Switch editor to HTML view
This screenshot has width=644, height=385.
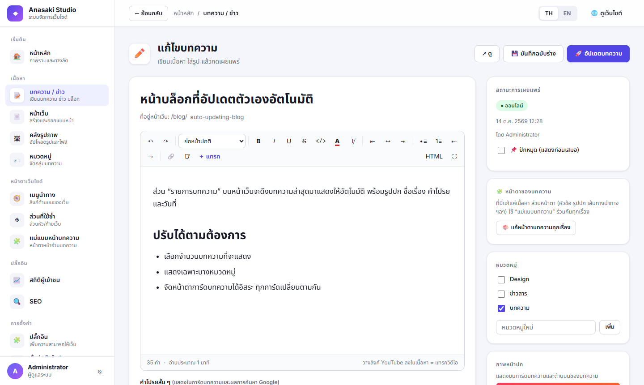point(434,156)
